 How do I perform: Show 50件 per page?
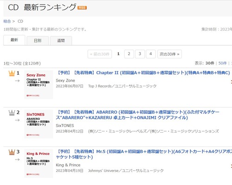(x=222, y=63)
